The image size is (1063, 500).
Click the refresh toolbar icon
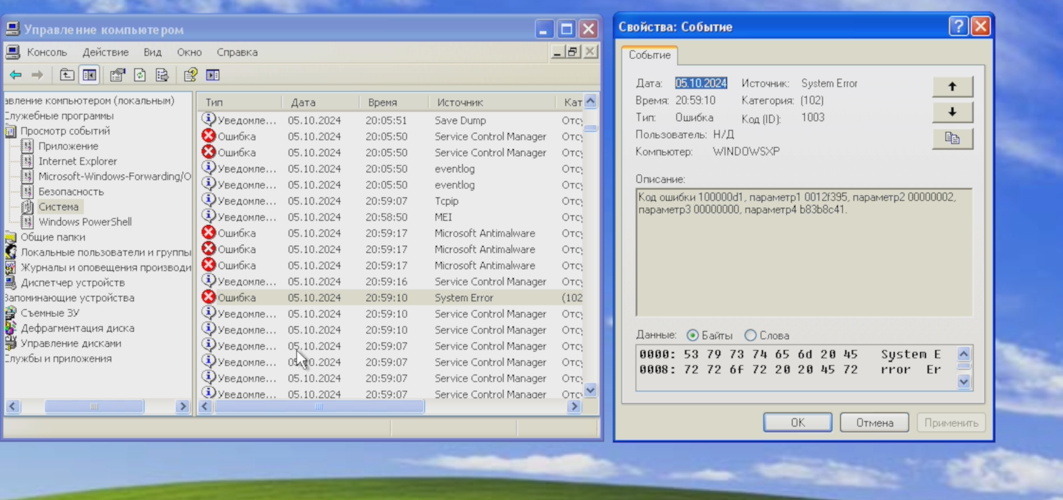[140, 75]
